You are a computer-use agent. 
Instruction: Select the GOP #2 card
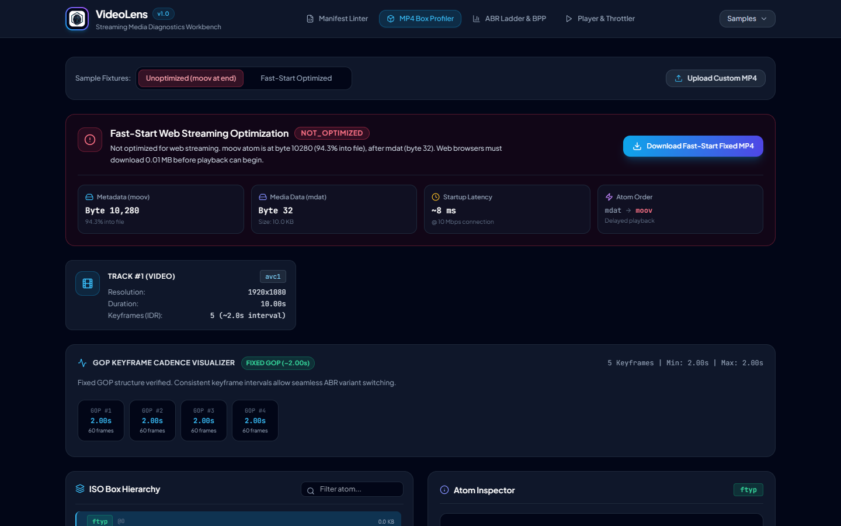click(152, 420)
